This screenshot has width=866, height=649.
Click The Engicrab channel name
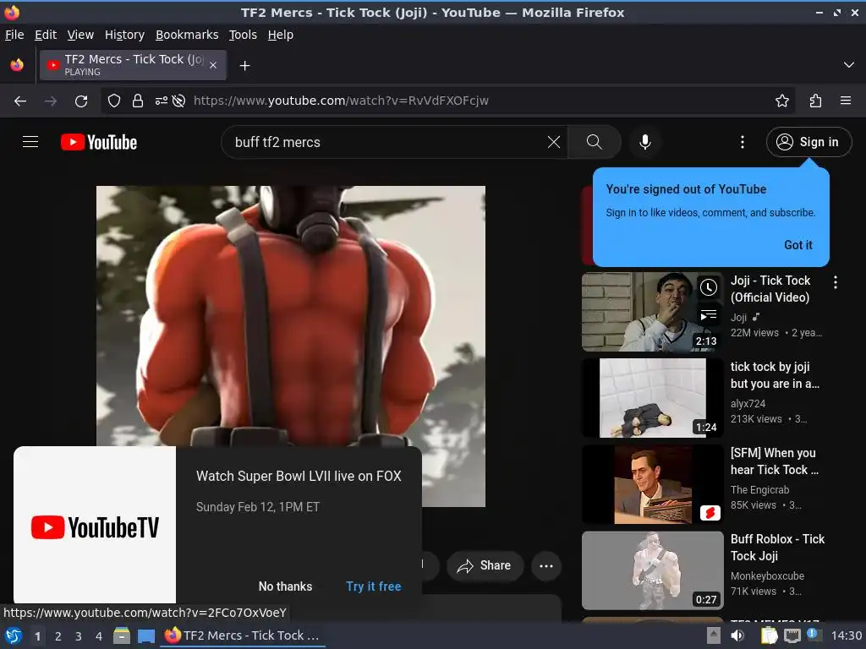point(759,489)
